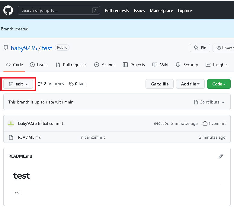Image resolution: width=234 pixels, height=216 pixels.
Task: Switch to the Code tab
Action: pos(14,65)
